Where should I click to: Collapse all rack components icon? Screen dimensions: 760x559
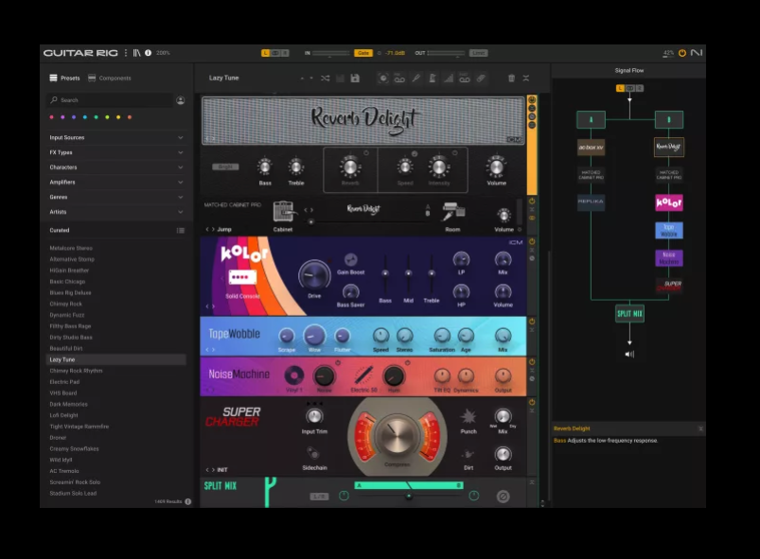coord(526,78)
